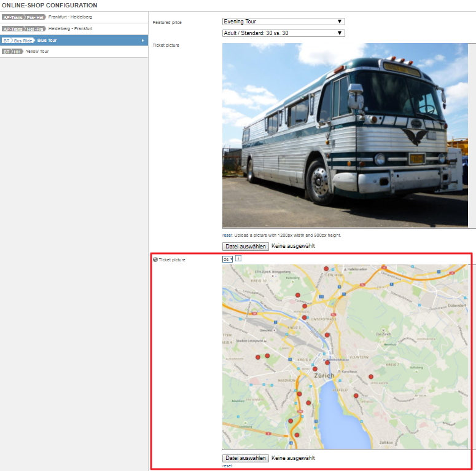
Task: Click the reset link under the map upload
Action: [227, 466]
